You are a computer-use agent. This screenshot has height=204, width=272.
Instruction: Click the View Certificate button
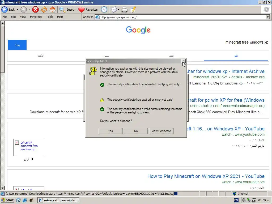click(x=161, y=131)
